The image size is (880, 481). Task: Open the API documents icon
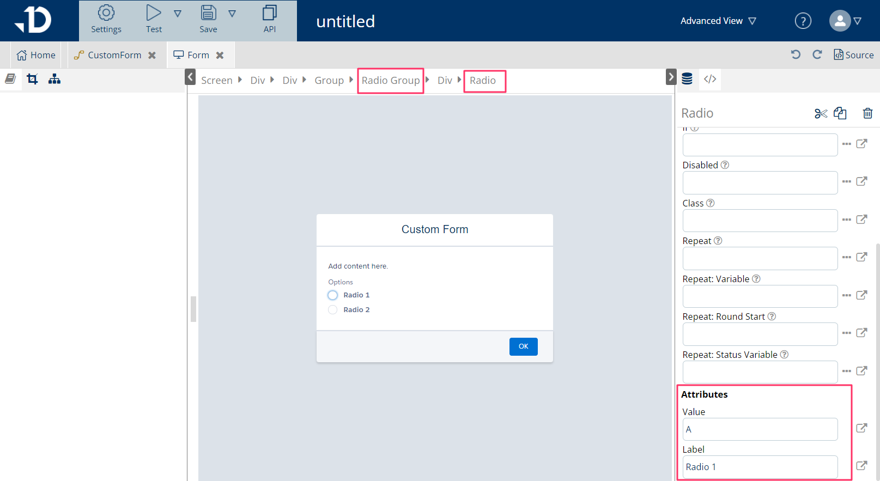(270, 13)
